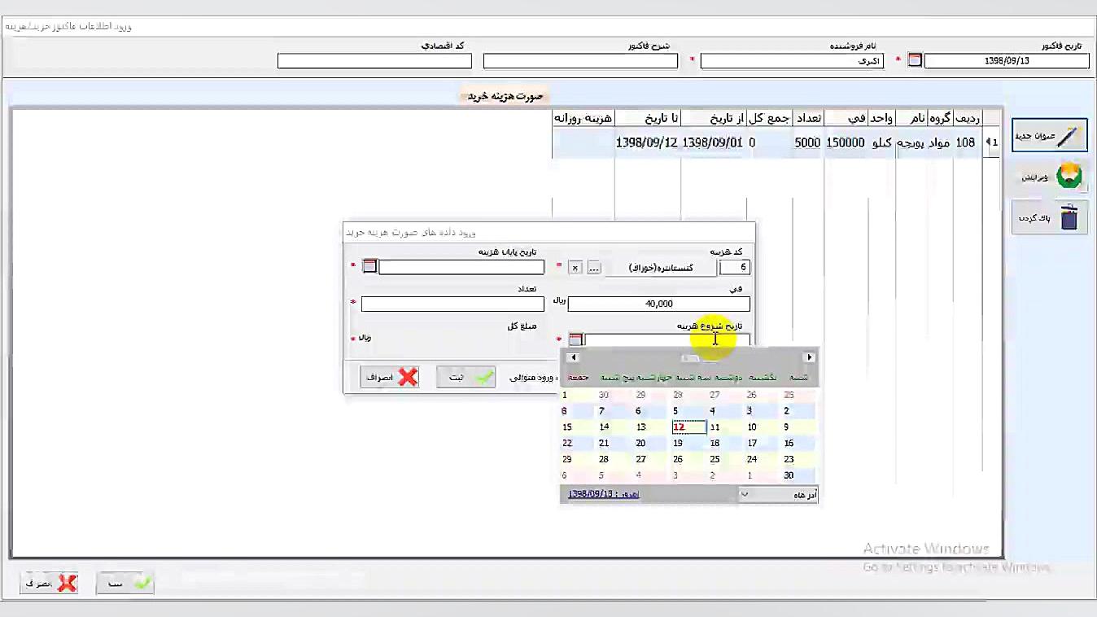Screen dimensions: 1097x617
Task: Open the آذر ماه month dropdown
Action: click(x=778, y=494)
